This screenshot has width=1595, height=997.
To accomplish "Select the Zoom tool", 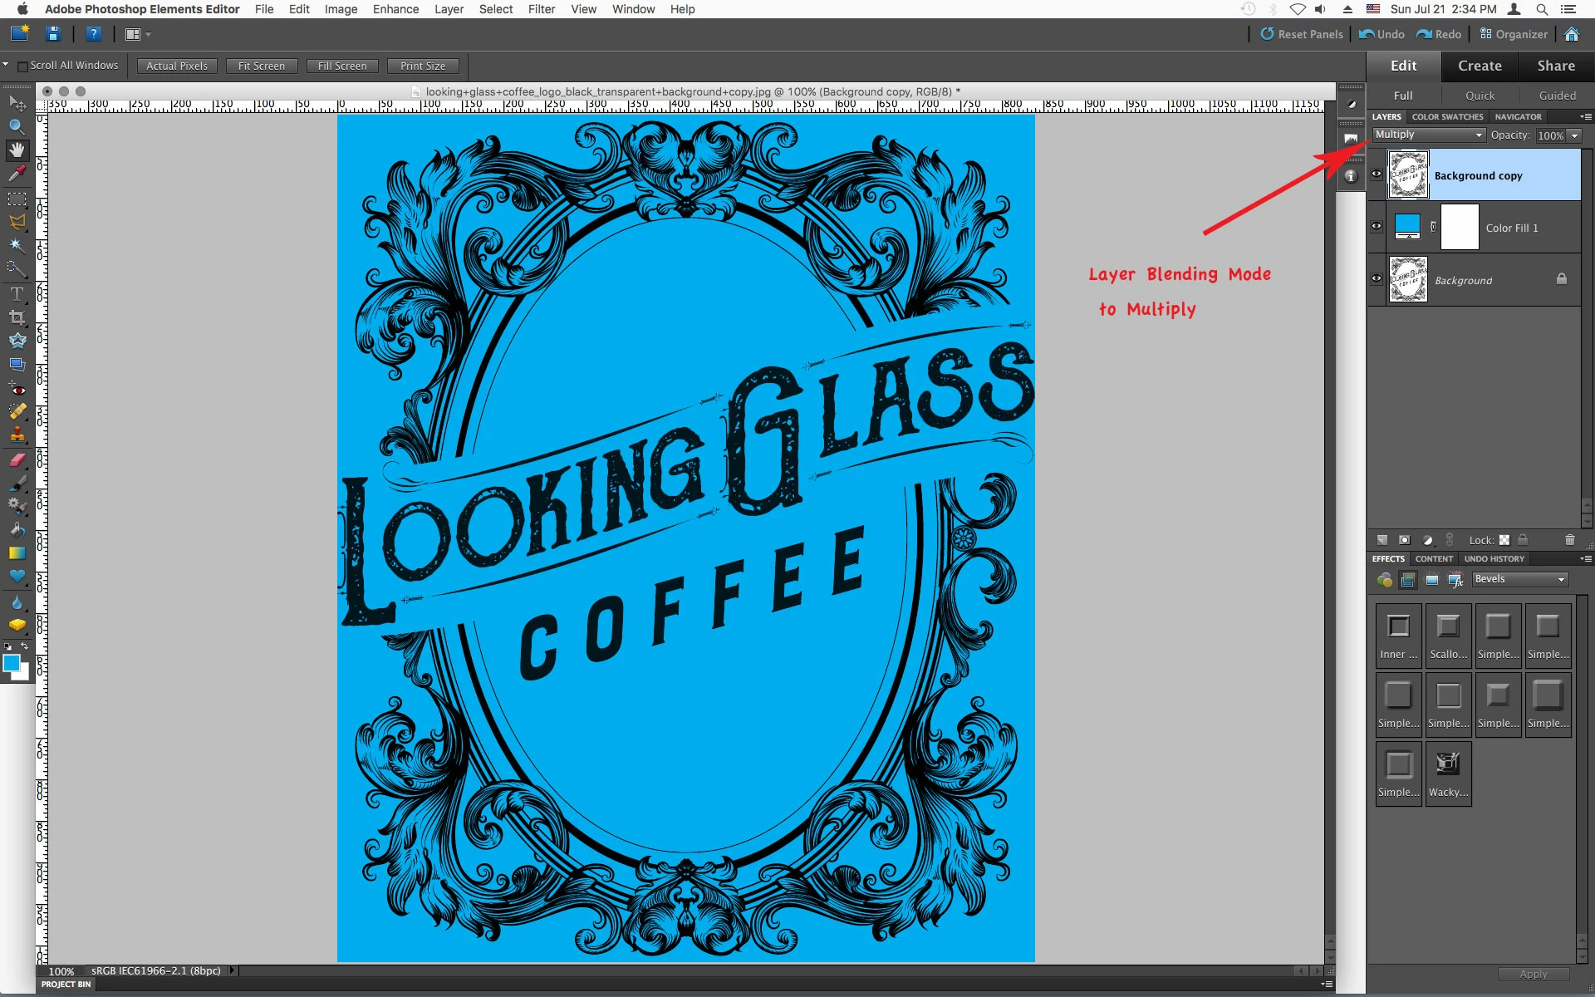I will 17,126.
